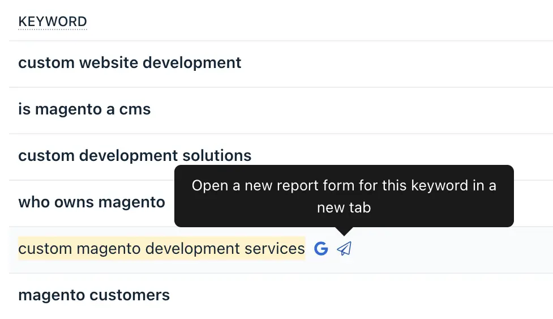
Task: Open the 'is magento a cms' keyword
Action: pyautogui.click(x=84, y=109)
